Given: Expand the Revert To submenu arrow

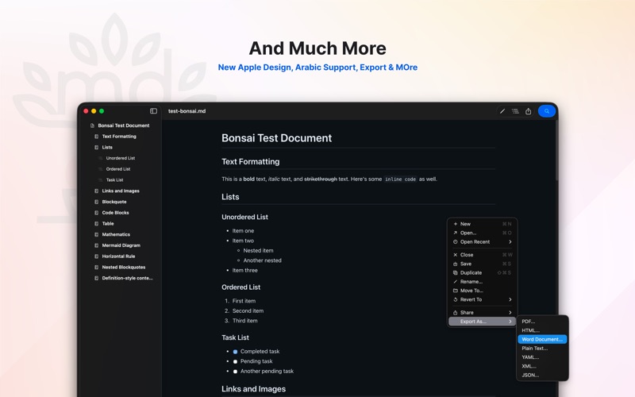Looking at the screenshot, I should (510, 299).
